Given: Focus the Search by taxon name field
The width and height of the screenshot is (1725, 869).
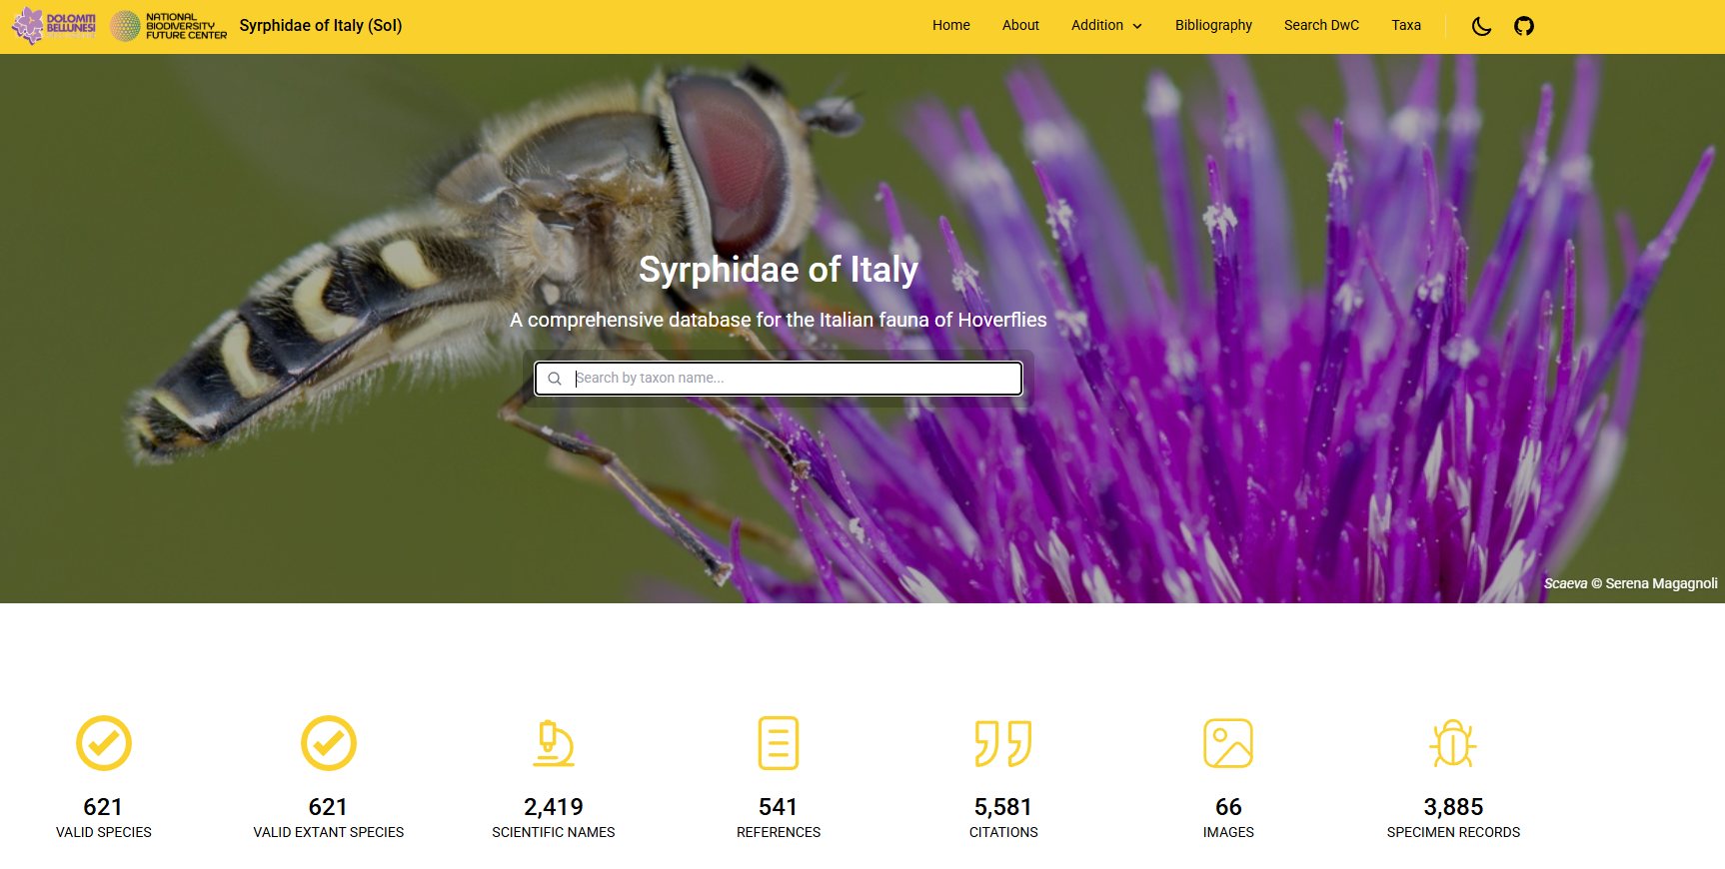Looking at the screenshot, I should [779, 379].
